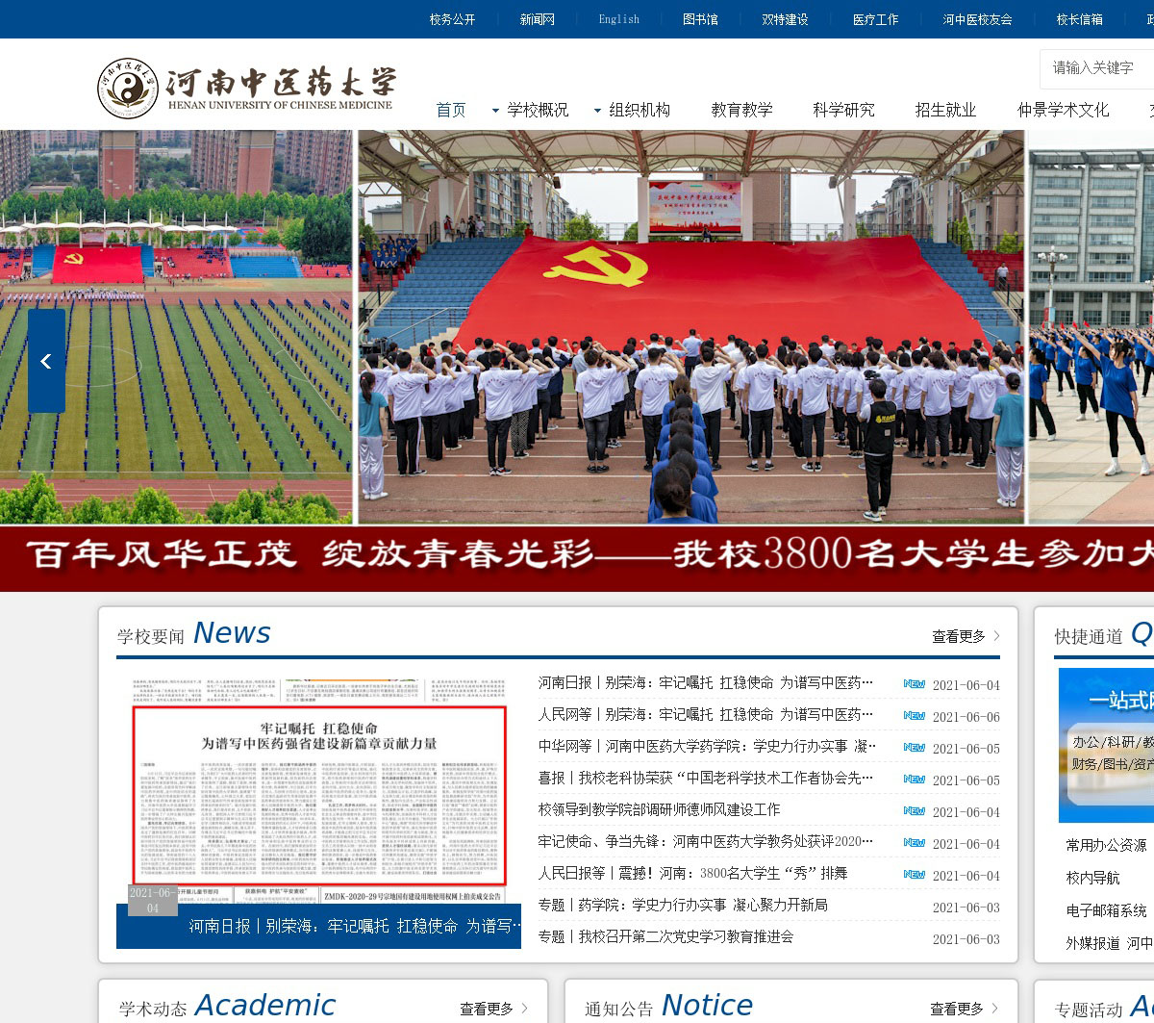The height and width of the screenshot is (1023, 1154).
Task: Open 查看更多 in the News section
Action: (966, 636)
